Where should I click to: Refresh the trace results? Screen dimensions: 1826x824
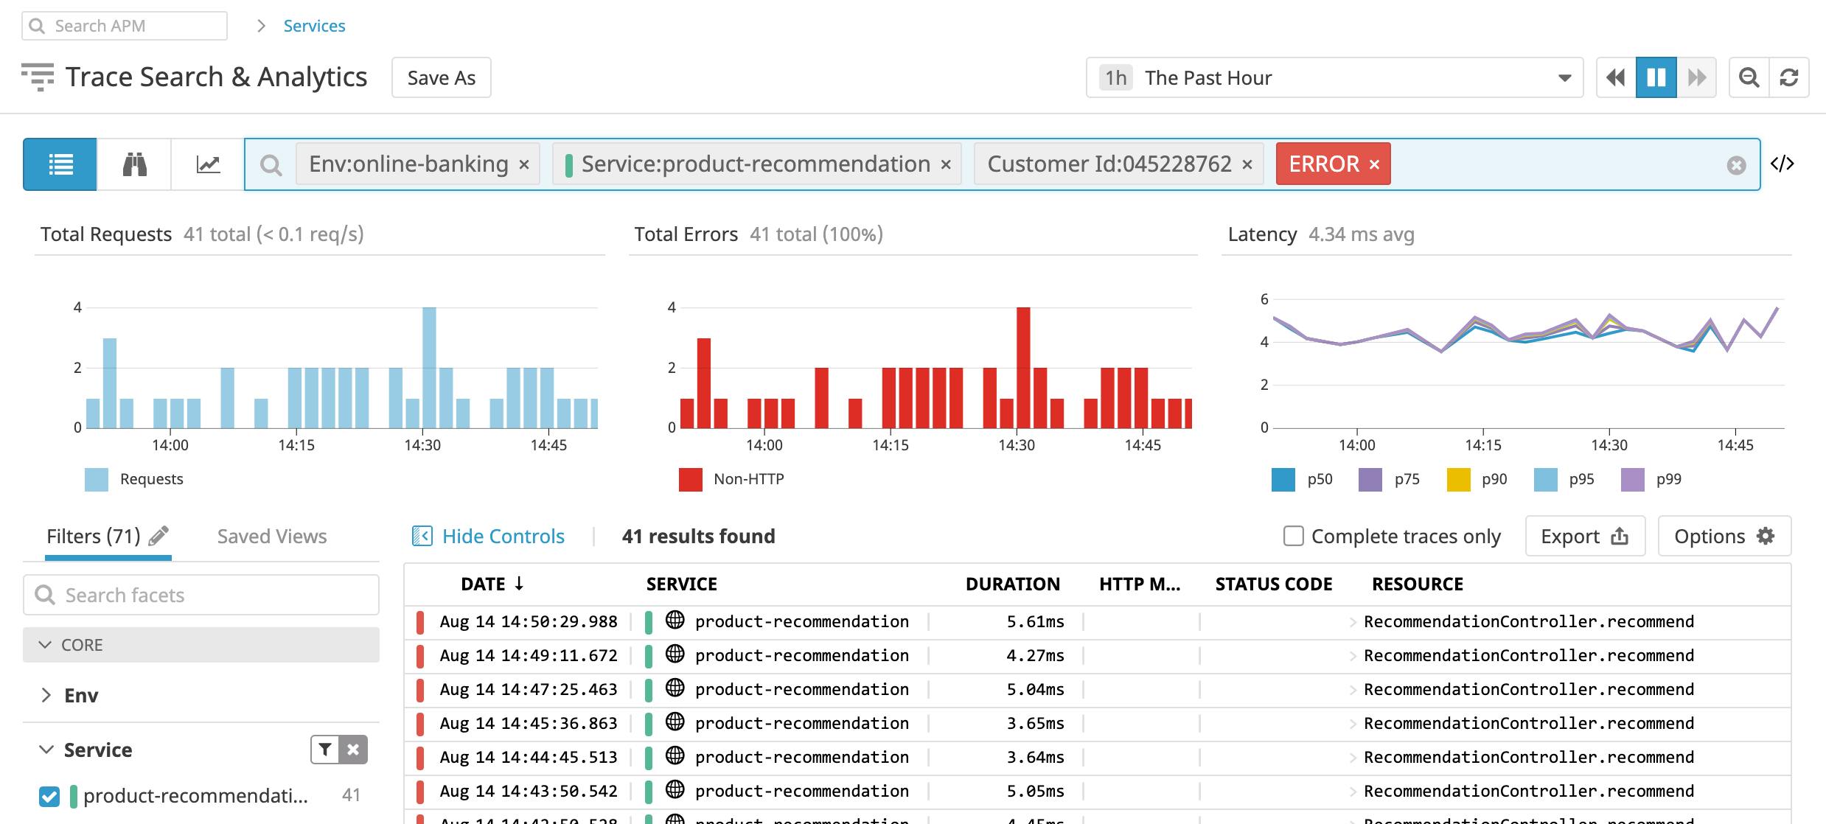pos(1789,77)
